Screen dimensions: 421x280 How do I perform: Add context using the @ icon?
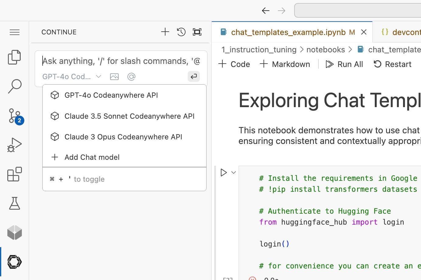click(131, 76)
